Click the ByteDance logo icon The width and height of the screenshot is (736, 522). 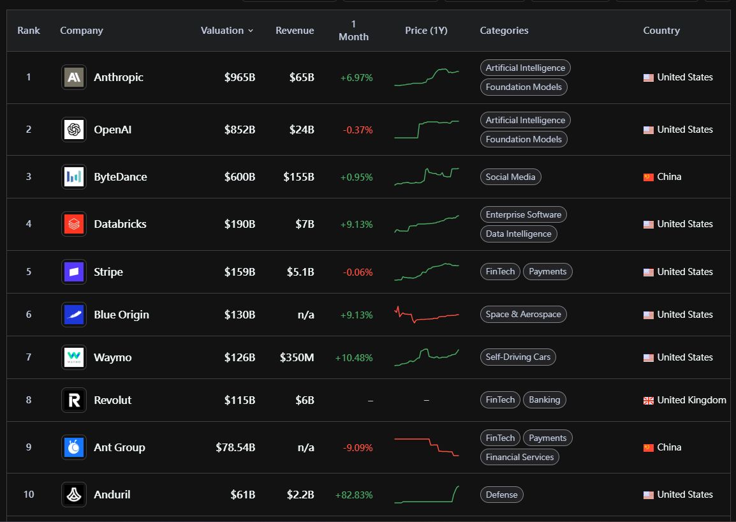pos(74,177)
